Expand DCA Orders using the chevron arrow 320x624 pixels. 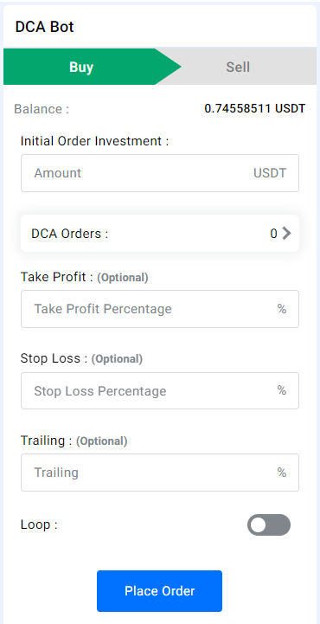(286, 233)
